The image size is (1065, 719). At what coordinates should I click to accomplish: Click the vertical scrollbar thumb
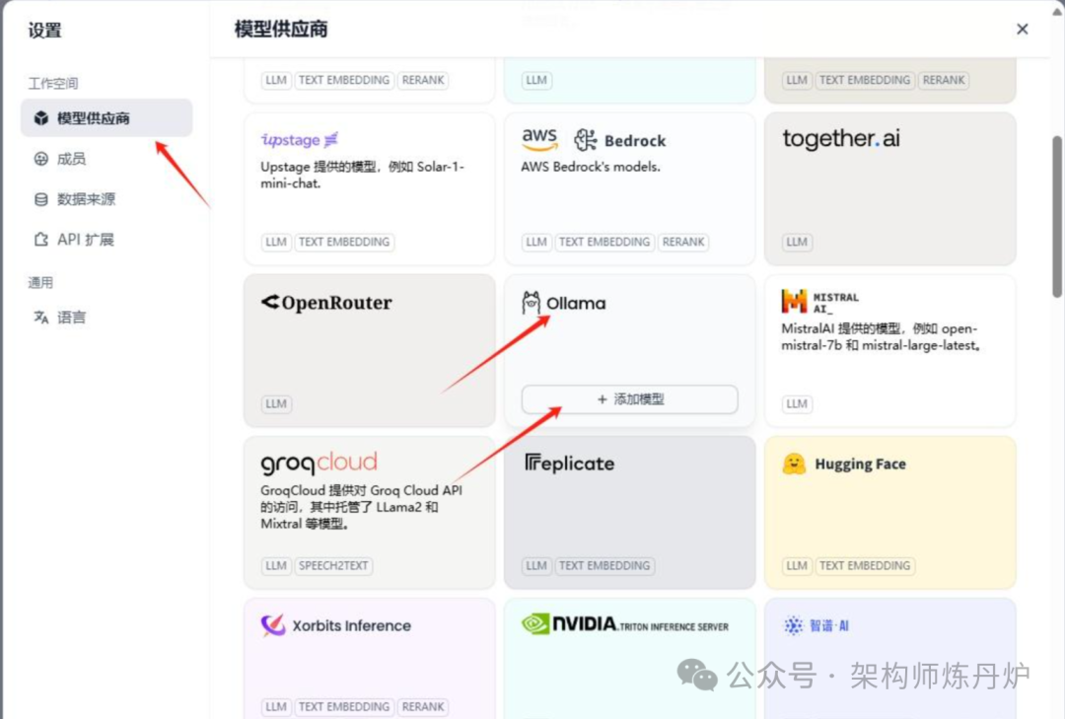click(x=1057, y=217)
